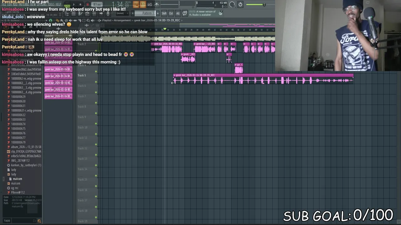Select the kankan_by_sadboyfari (1) browser item
This screenshot has width=401, height=225.
(26, 165)
